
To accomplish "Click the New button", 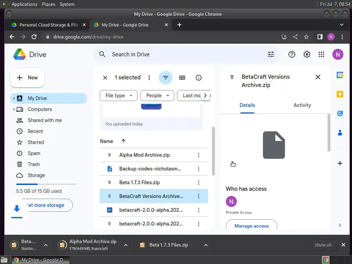I will (x=27, y=78).
